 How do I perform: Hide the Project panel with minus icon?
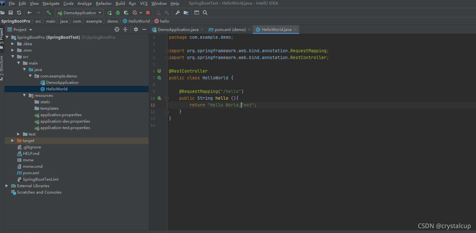tap(144, 29)
